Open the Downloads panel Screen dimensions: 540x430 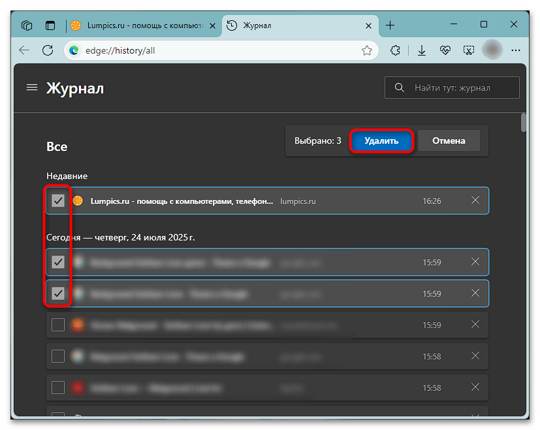pyautogui.click(x=421, y=50)
